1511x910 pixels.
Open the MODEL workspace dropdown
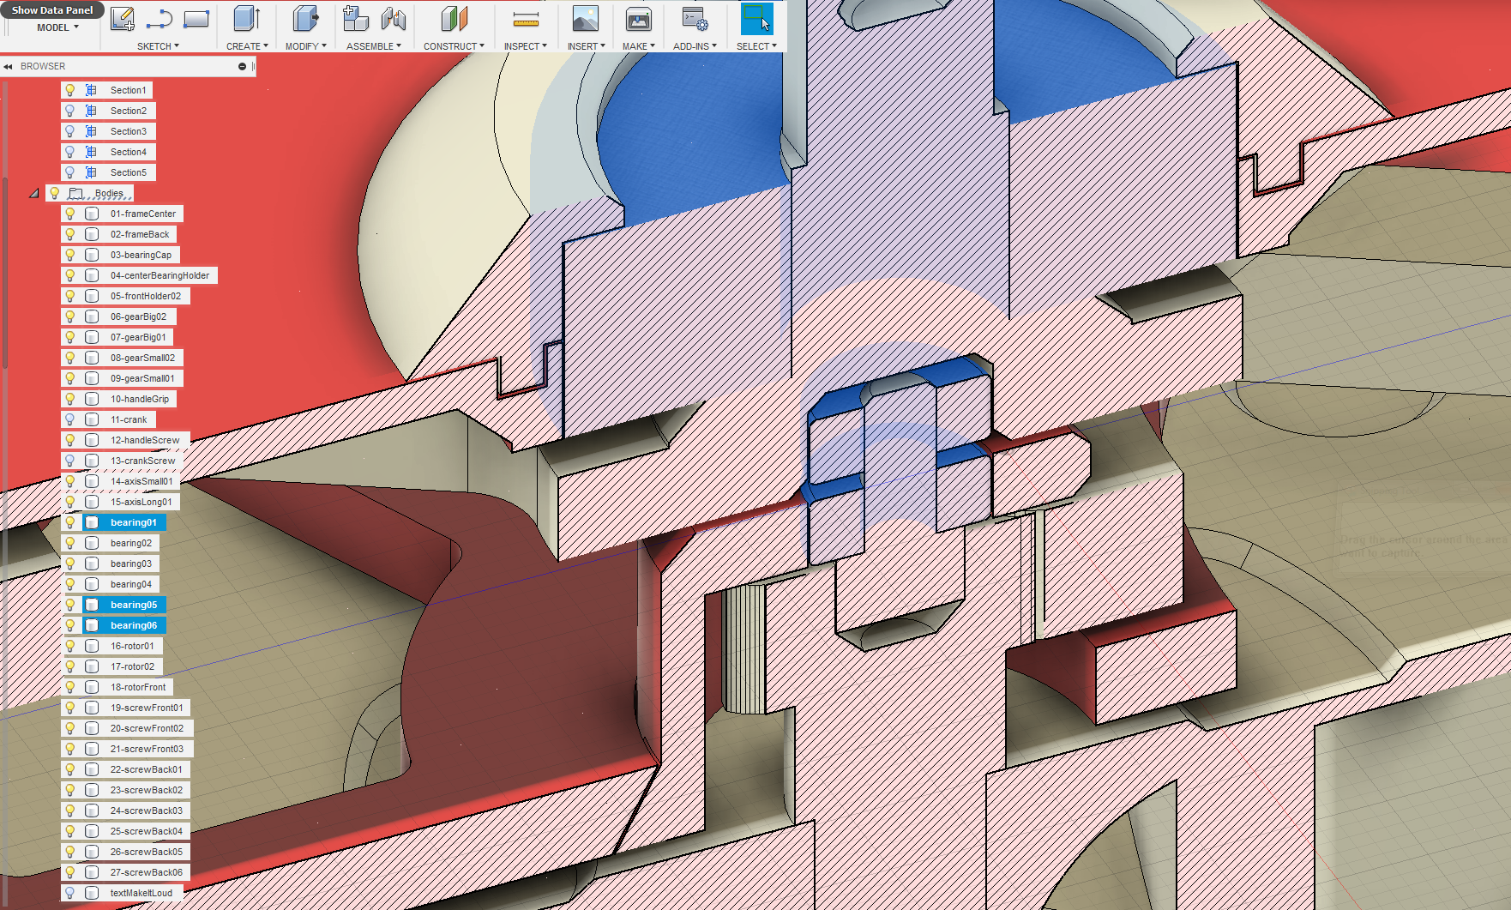[x=57, y=27]
